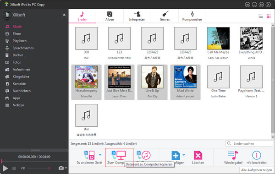Select Playlisten in the sidebar

(19, 41)
